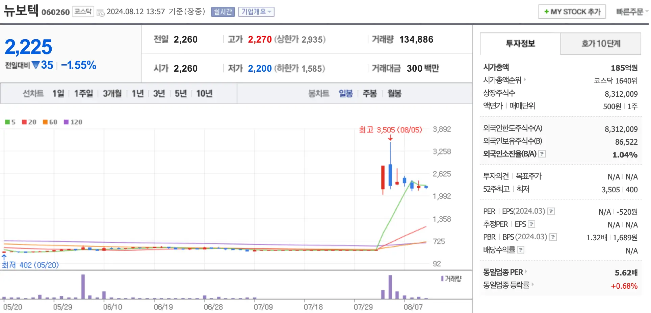Viewport: 651px width, 313px height.
Task: Click the 거래량 legend marker on the volume chart
Action: 443,279
